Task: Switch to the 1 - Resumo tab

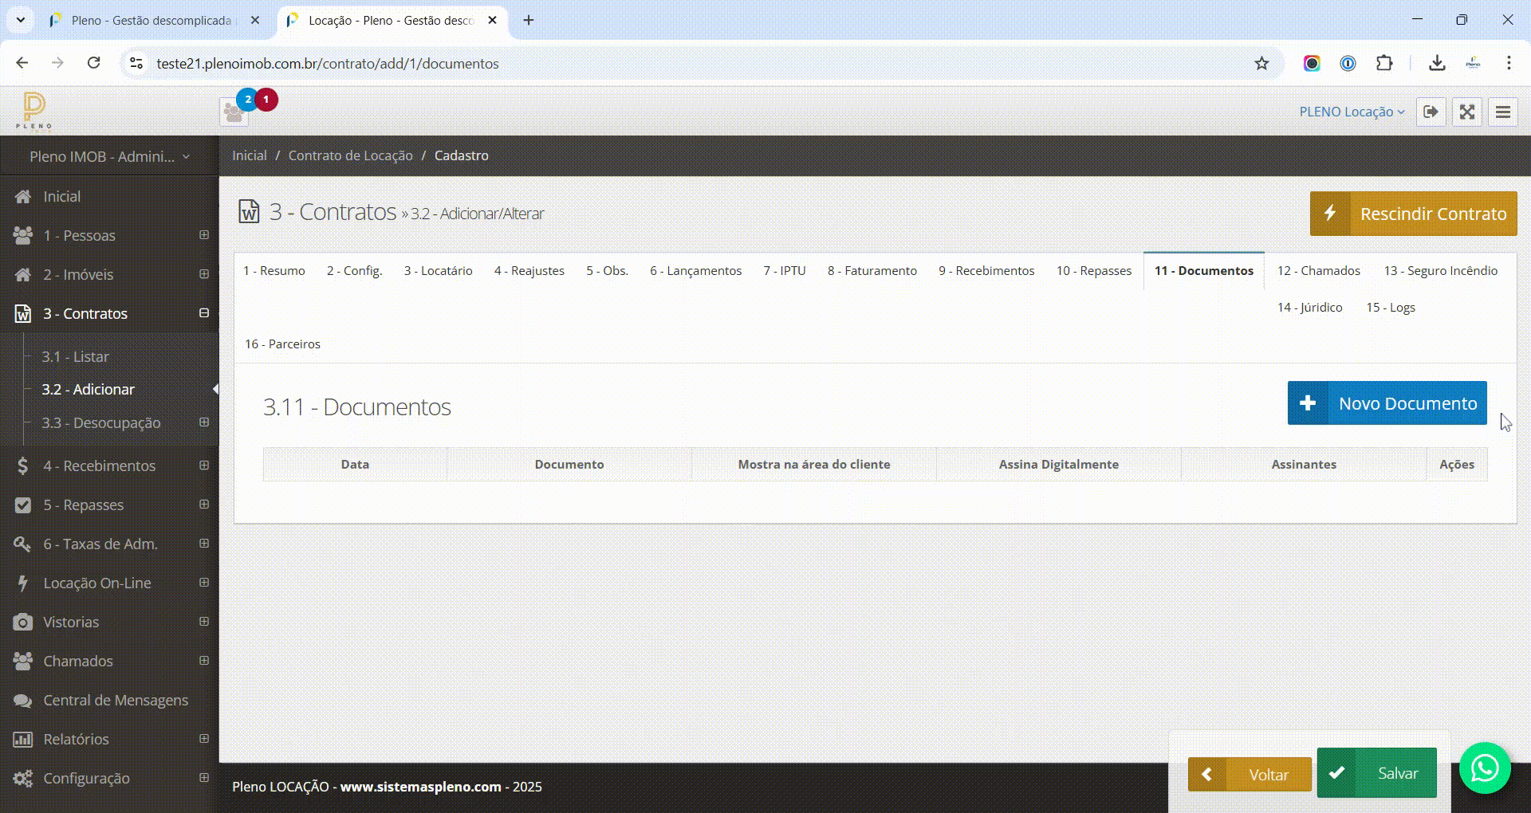Action: click(x=274, y=271)
